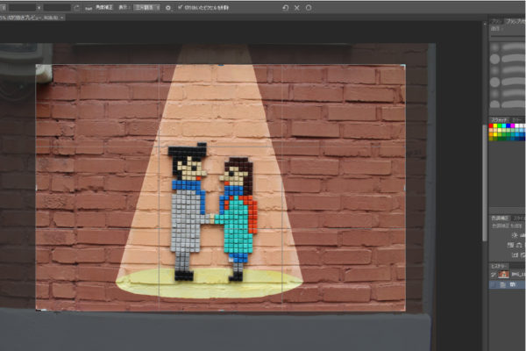Click the reset crop (undo arrow) icon
This screenshot has height=351, width=526.
pos(286,7)
